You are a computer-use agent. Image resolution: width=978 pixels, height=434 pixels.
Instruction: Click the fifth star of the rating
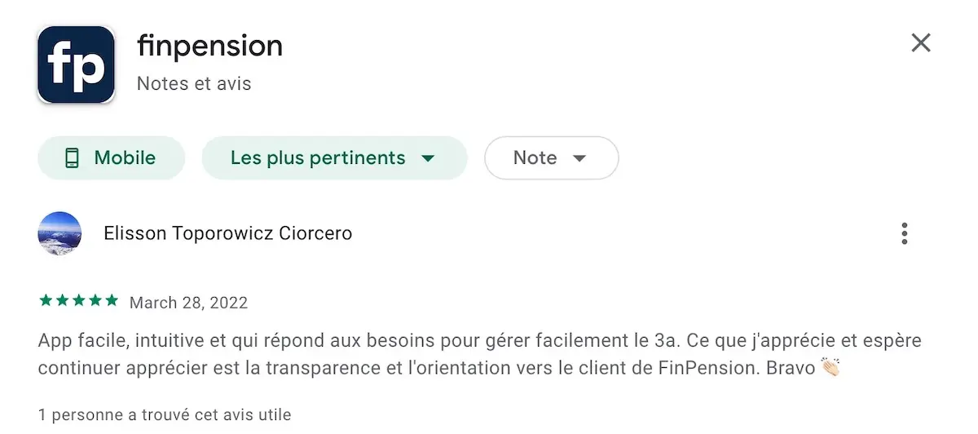click(x=112, y=301)
